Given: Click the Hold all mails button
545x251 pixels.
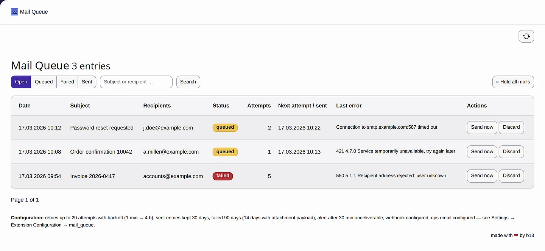Looking at the screenshot, I should pyautogui.click(x=513, y=82).
